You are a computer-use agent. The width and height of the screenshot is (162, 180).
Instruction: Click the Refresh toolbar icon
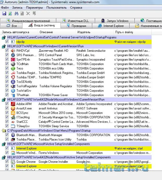[x=10, y=13]
